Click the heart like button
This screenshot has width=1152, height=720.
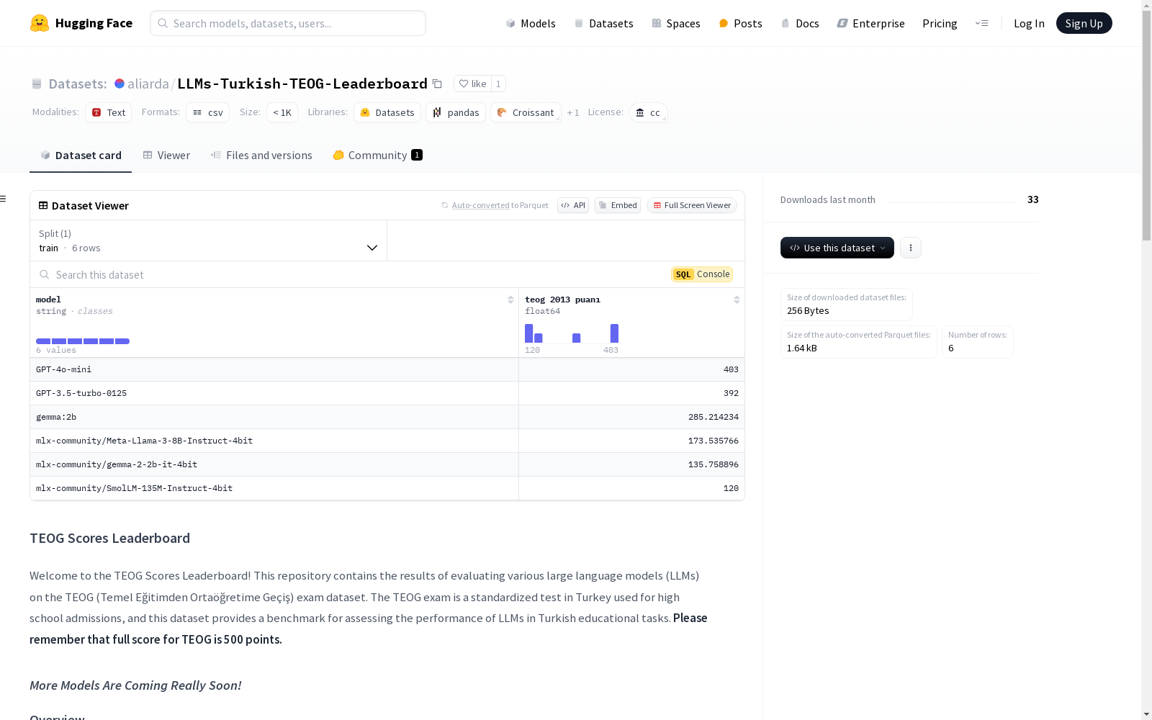pos(472,84)
